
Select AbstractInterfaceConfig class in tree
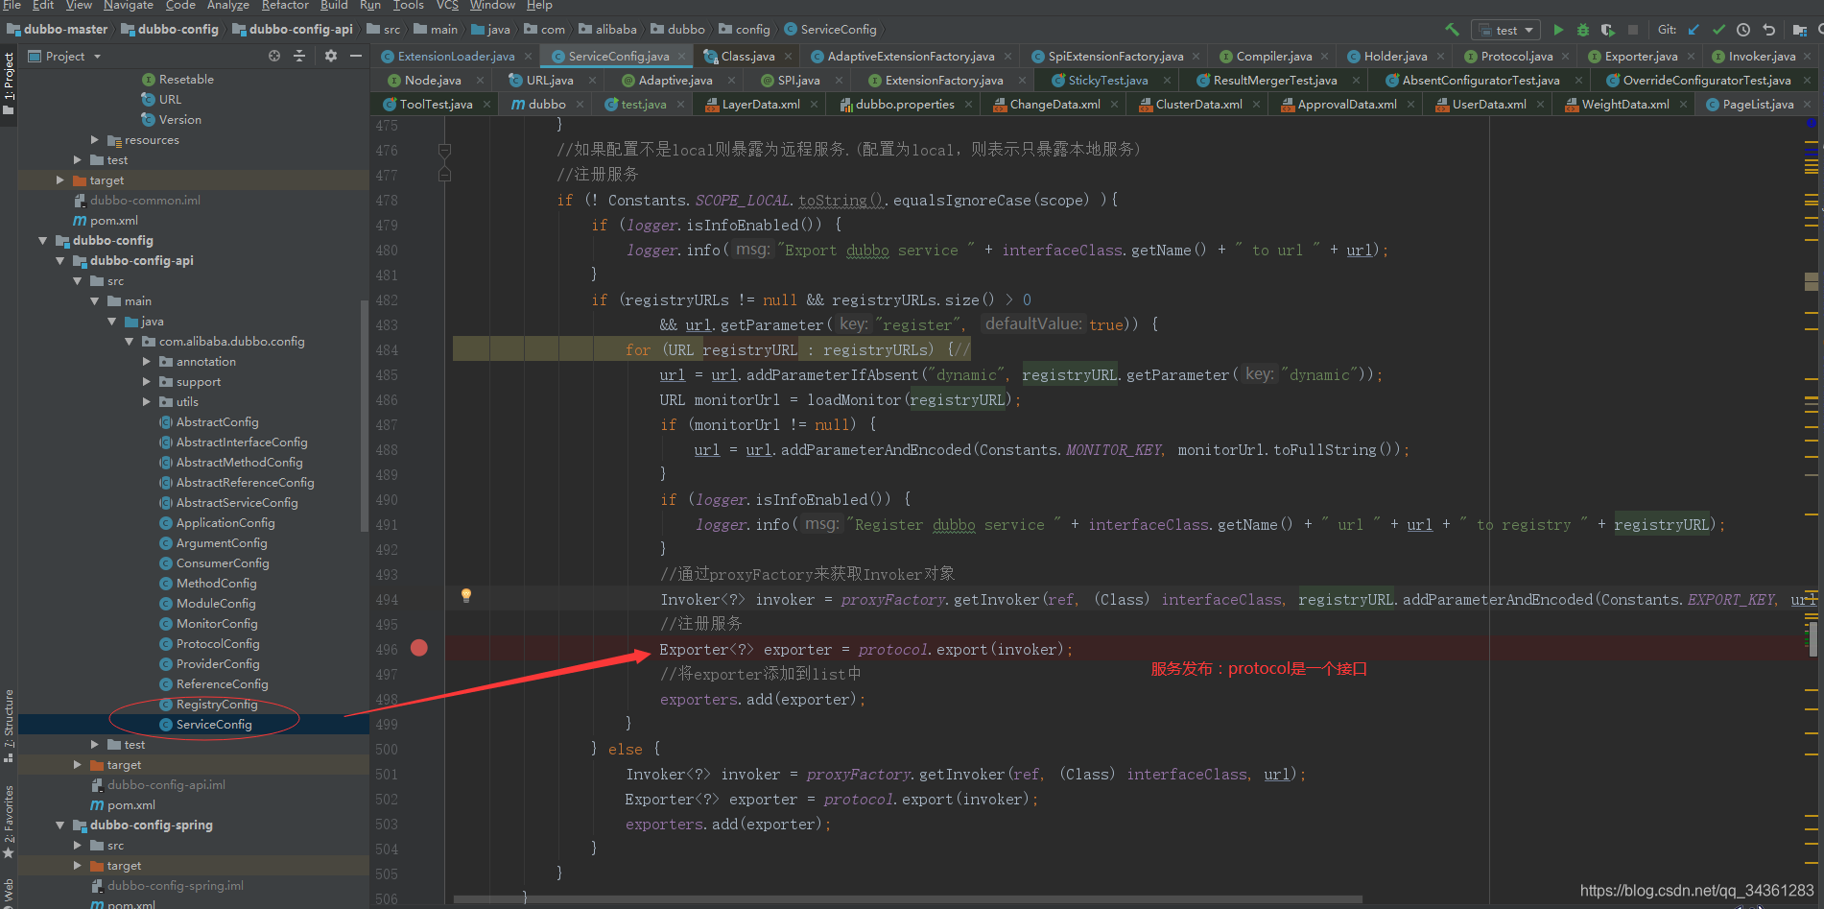coord(241,443)
